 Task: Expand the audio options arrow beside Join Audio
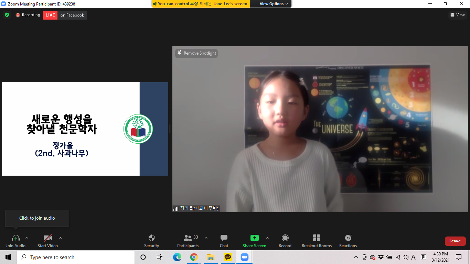coord(27,238)
